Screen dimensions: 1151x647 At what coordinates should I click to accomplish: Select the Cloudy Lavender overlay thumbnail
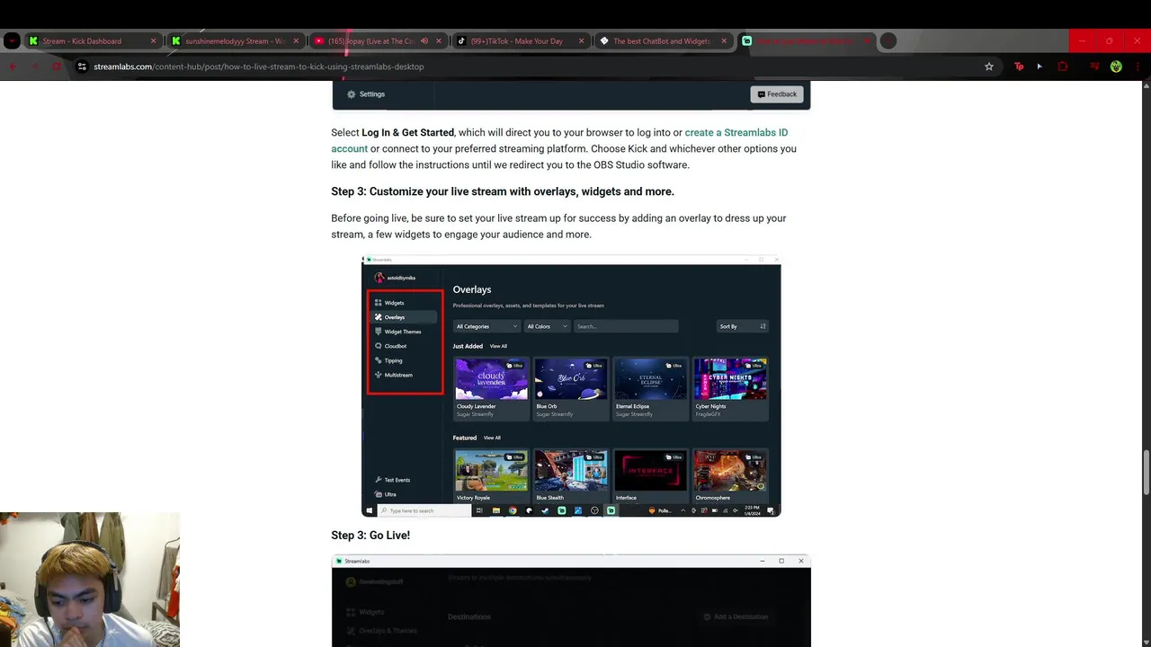491,379
